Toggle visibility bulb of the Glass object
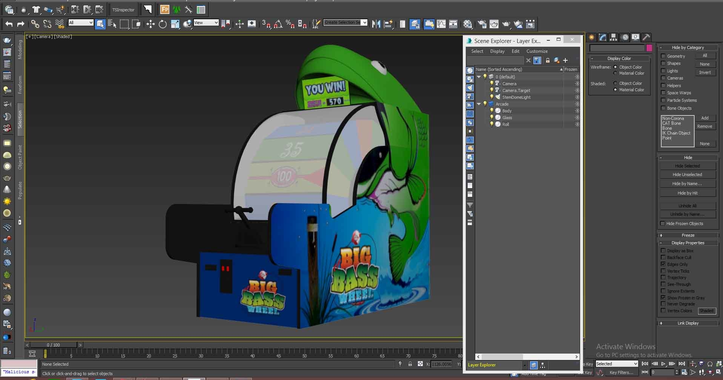 492,117
